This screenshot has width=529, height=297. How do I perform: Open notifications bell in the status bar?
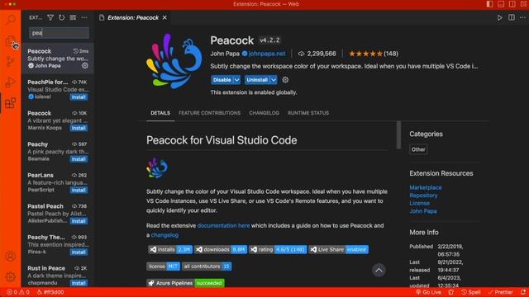(x=523, y=292)
